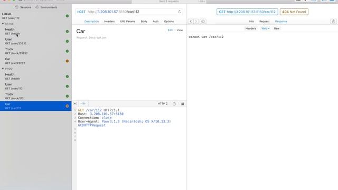Click the Request Description placeholder
338x190 pixels.
(91, 37)
